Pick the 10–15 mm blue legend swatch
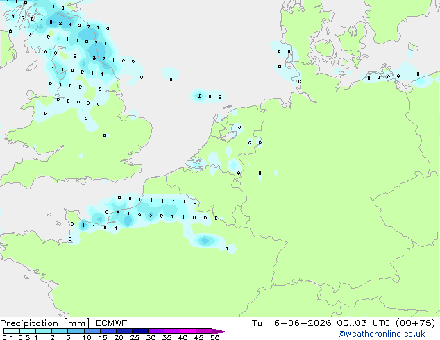Viewport: 440px width, 340px height. point(92,331)
